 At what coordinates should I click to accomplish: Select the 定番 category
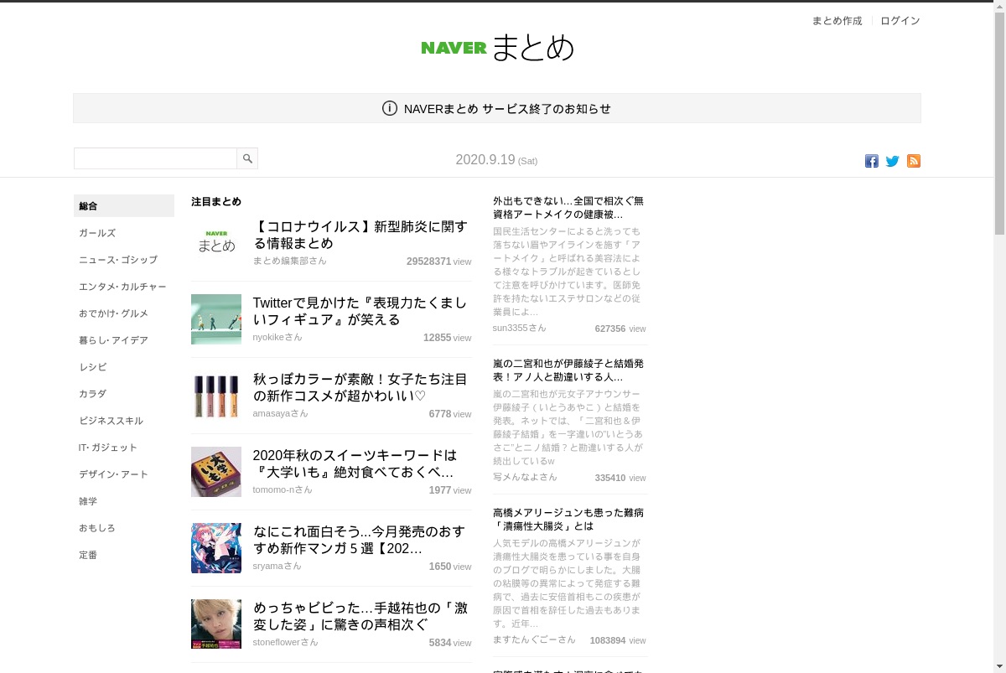tap(88, 555)
